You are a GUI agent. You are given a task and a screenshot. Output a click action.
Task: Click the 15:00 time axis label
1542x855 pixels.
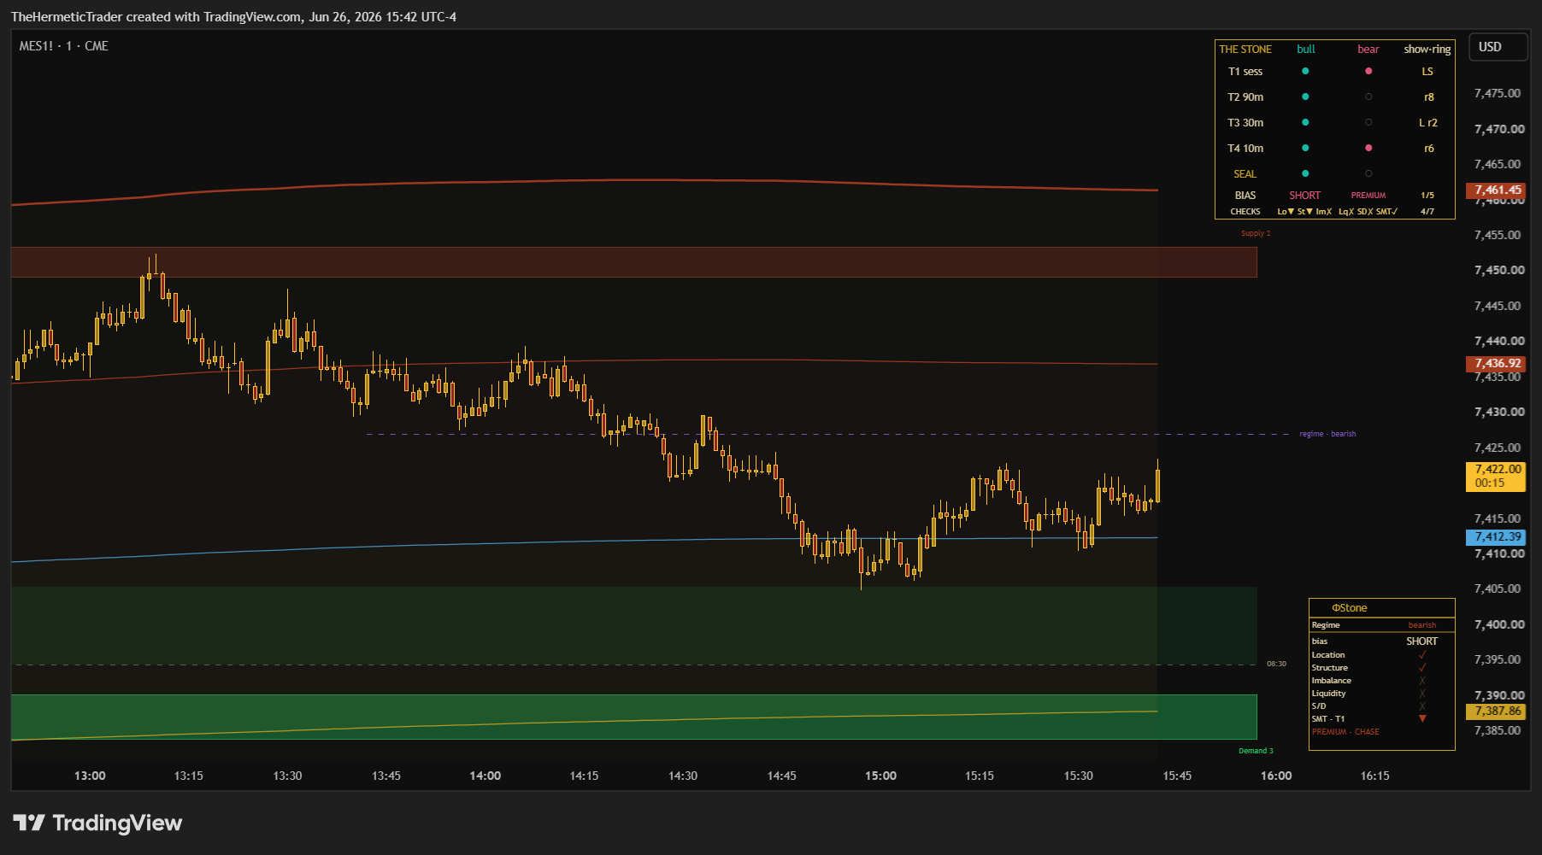click(x=880, y=776)
